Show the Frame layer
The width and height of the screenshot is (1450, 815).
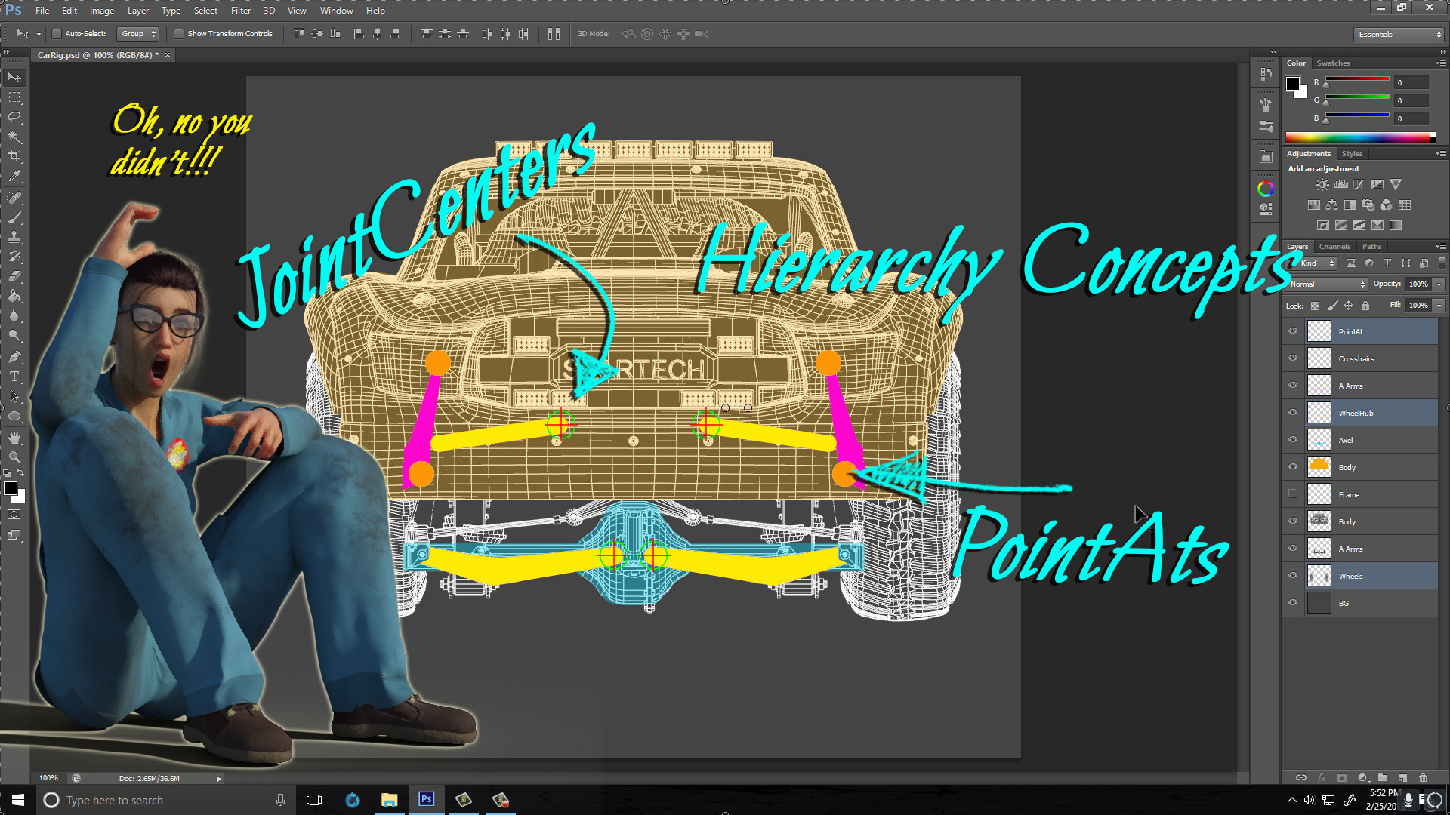pos(1293,494)
